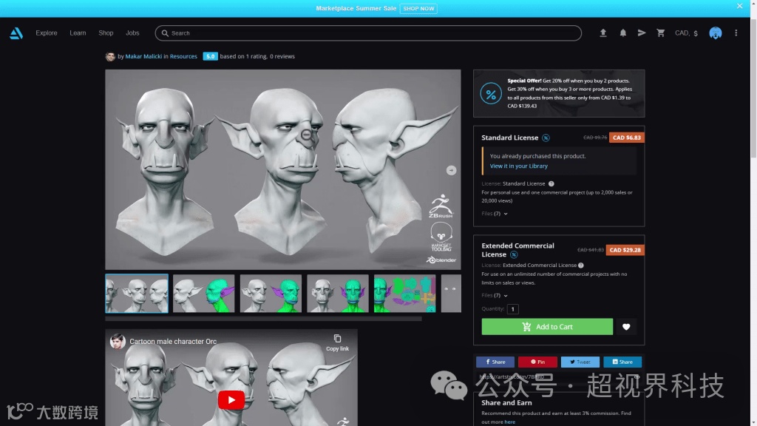This screenshot has height=426, width=757.
Task: Add product to wishlist heart
Action: pos(625,327)
